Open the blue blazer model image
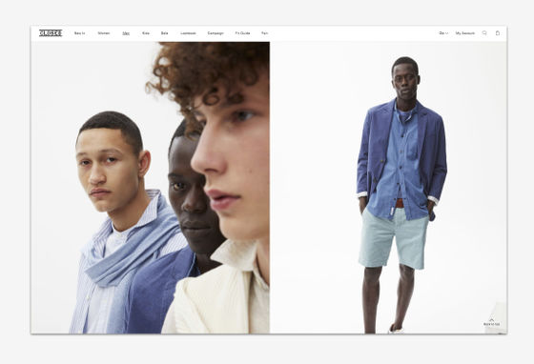 point(388,188)
